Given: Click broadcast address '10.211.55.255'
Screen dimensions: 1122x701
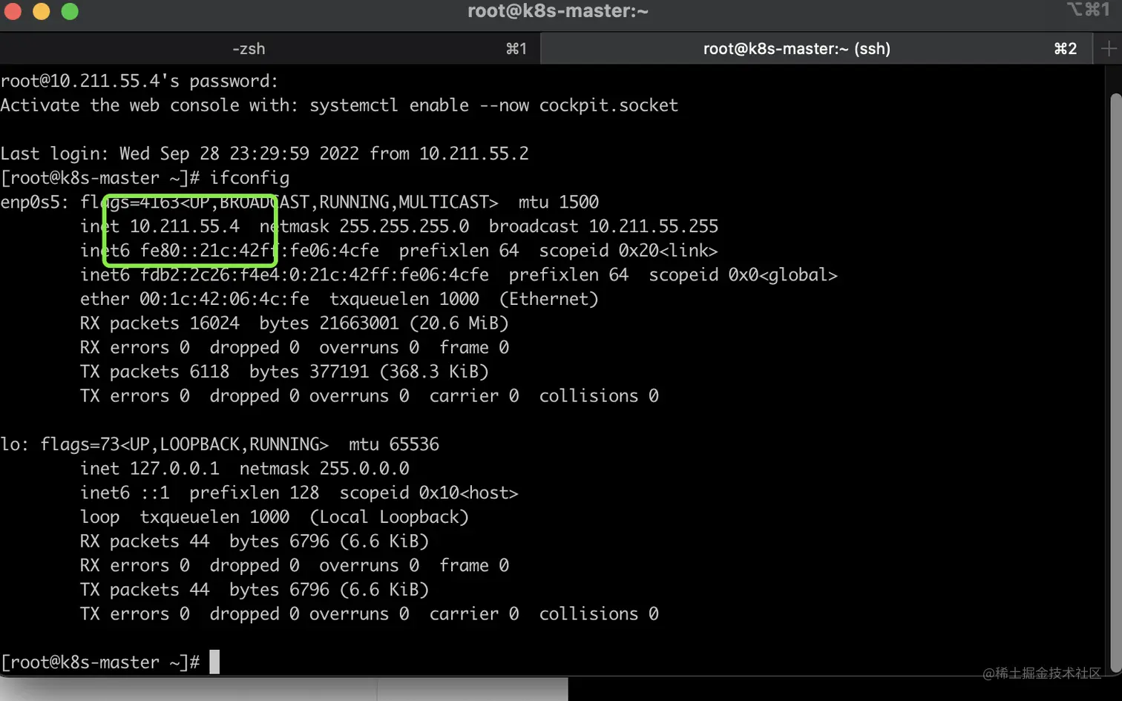Looking at the screenshot, I should 654,226.
